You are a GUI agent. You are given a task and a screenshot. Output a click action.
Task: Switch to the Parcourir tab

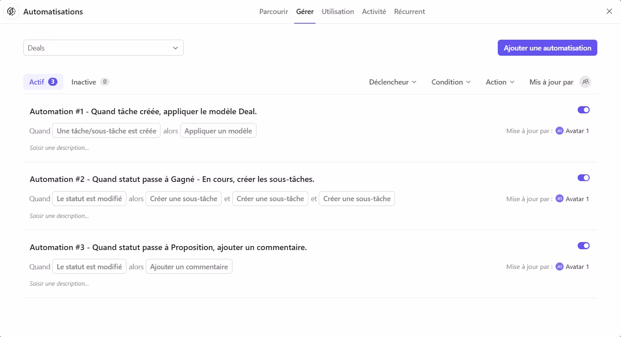(273, 12)
